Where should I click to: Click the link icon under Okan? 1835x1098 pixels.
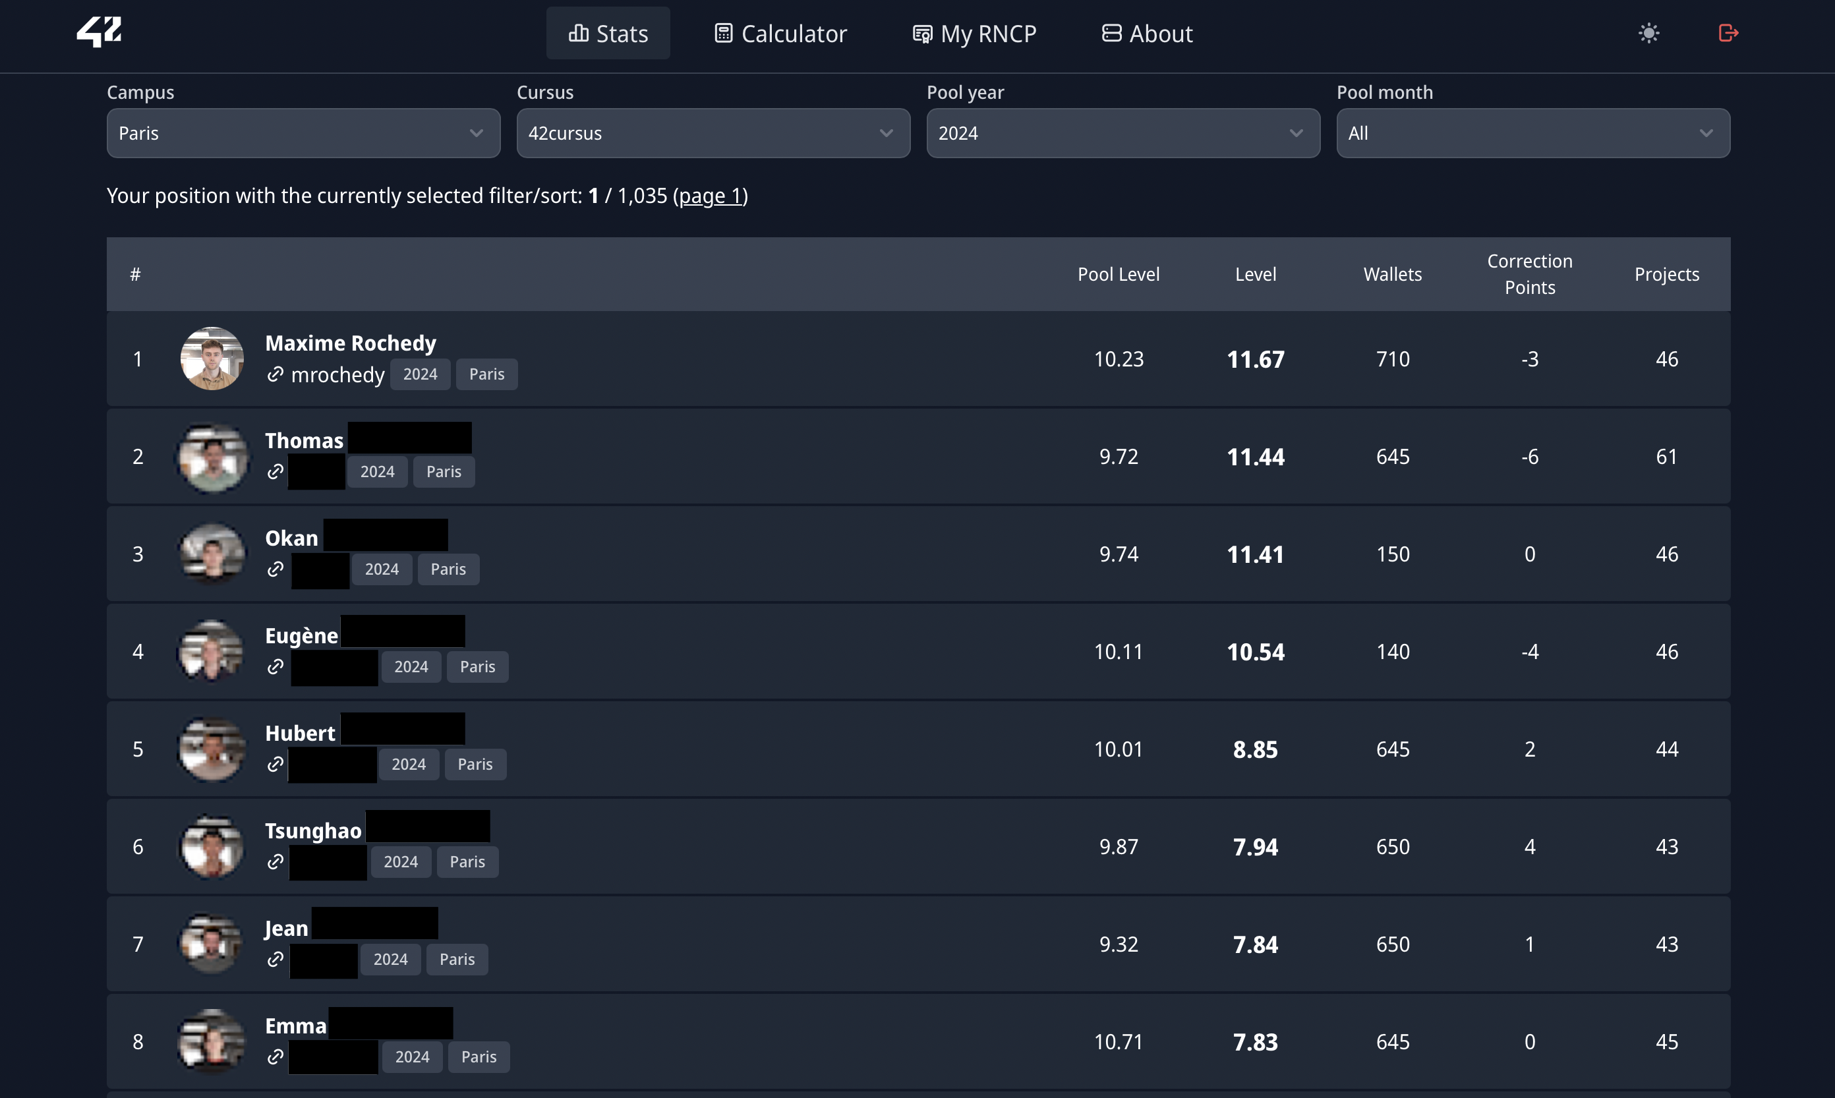click(x=276, y=569)
